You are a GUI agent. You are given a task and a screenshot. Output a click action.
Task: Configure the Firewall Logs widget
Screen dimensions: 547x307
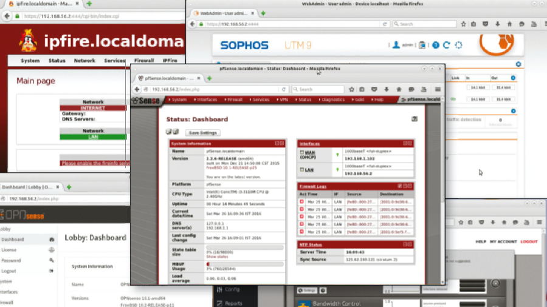pos(400,186)
